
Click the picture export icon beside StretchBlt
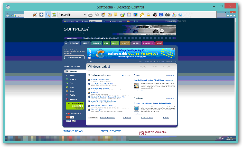point(54,15)
